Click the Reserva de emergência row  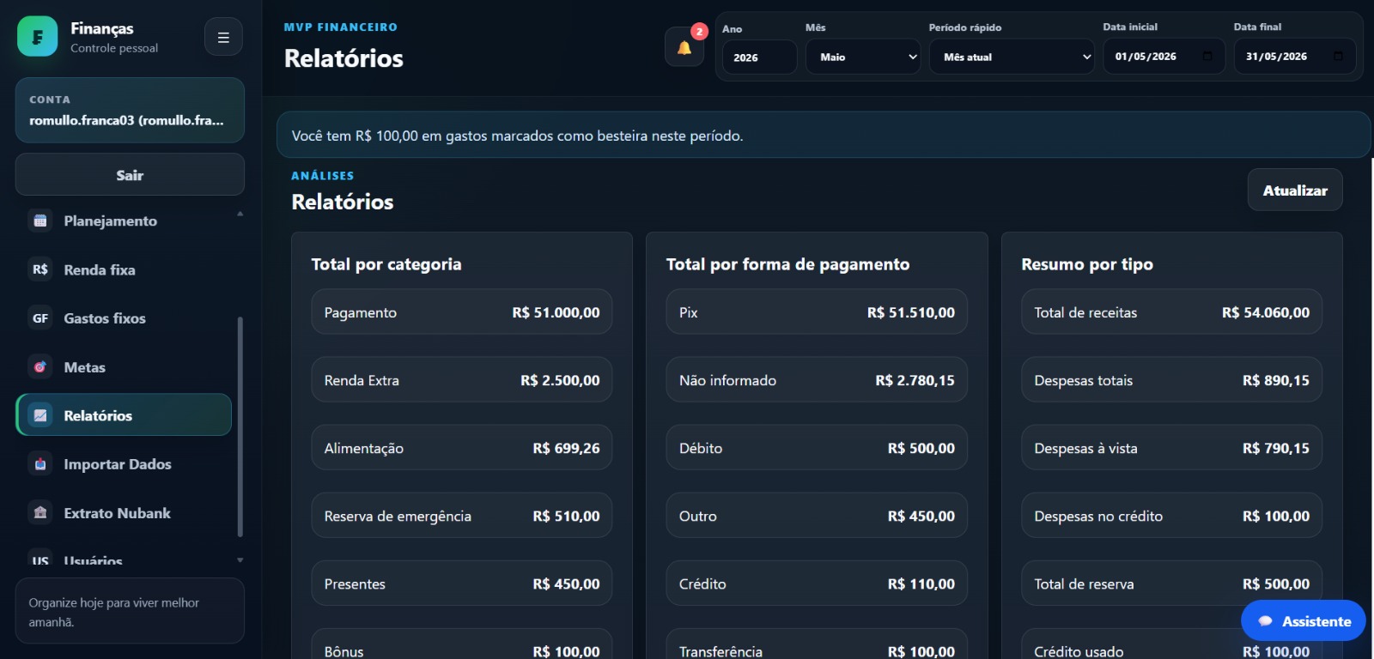462,516
